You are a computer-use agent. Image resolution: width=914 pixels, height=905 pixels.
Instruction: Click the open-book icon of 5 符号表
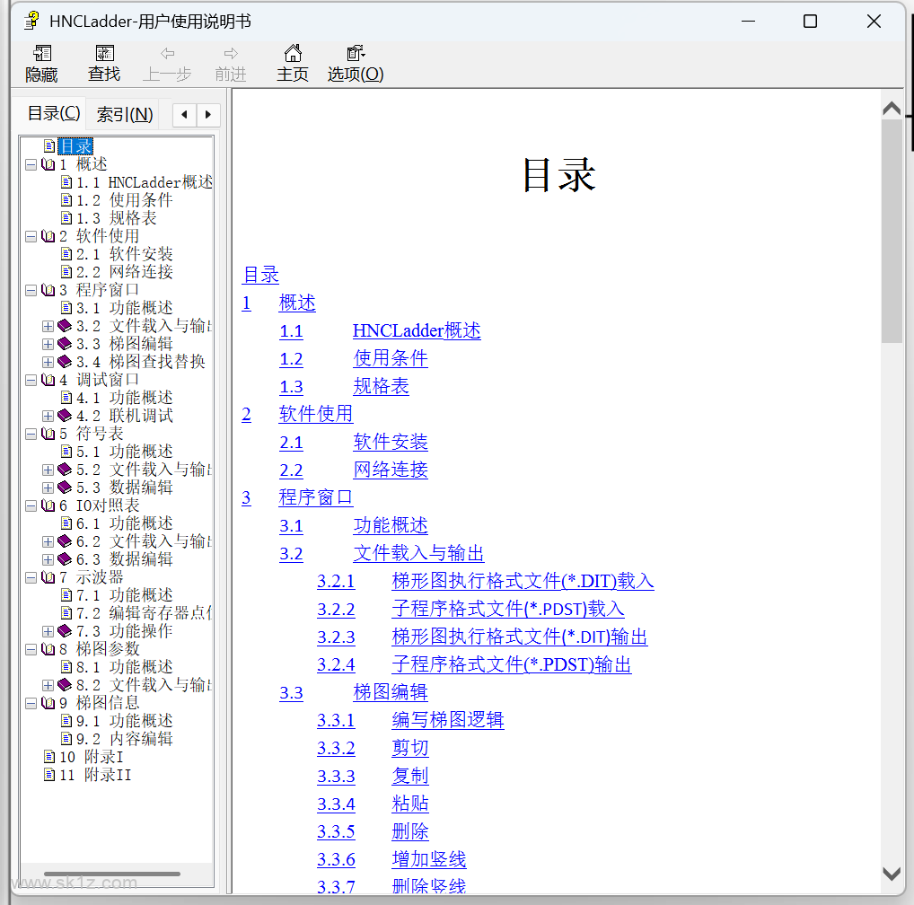[48, 434]
